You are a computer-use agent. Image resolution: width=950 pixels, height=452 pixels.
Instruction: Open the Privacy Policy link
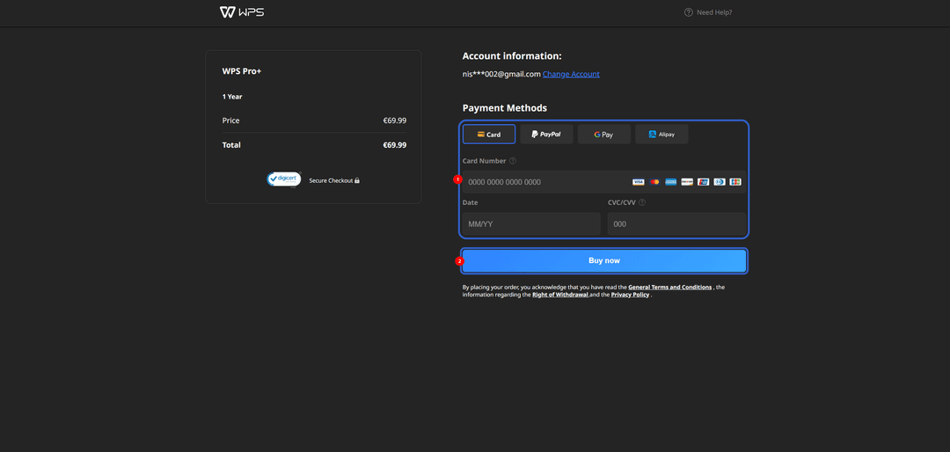tap(630, 295)
